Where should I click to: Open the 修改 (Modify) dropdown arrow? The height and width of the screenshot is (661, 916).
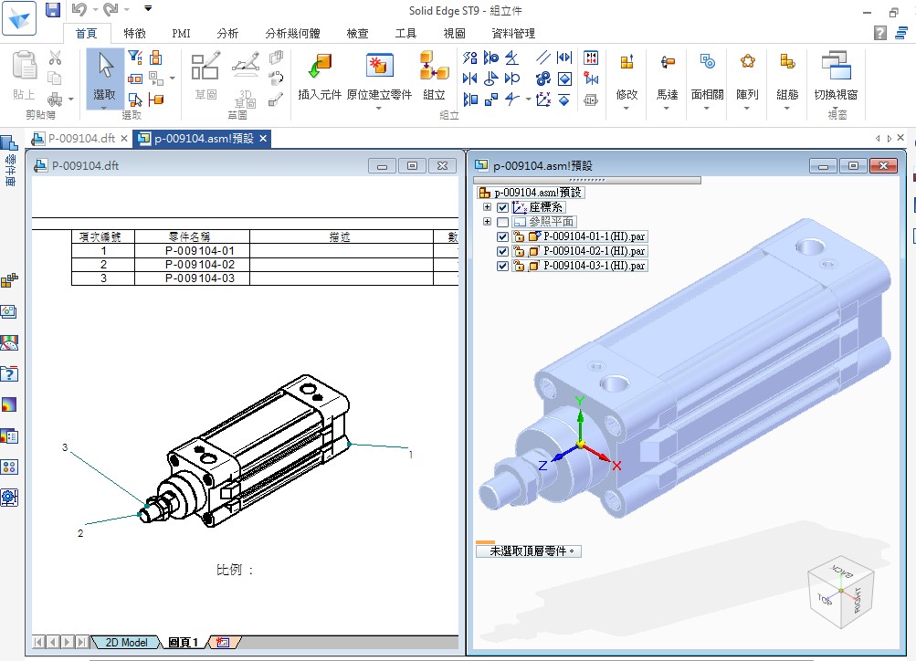[626, 108]
